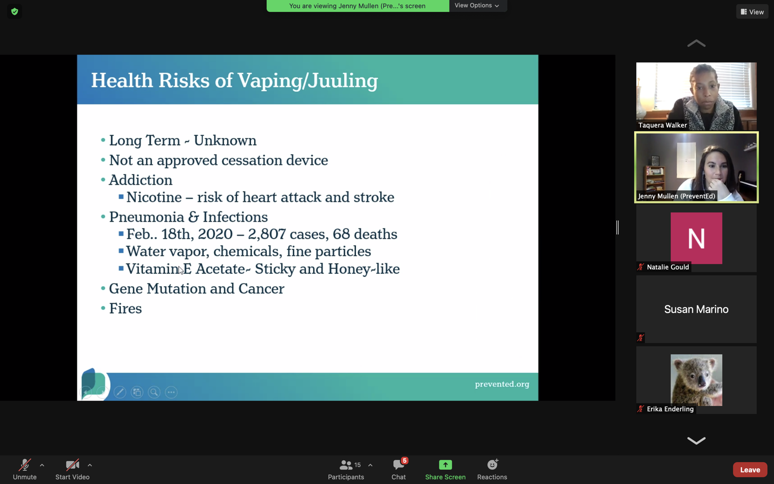This screenshot has height=484, width=774.
Task: Open the slideshow zoom magnifier
Action: [x=154, y=392]
